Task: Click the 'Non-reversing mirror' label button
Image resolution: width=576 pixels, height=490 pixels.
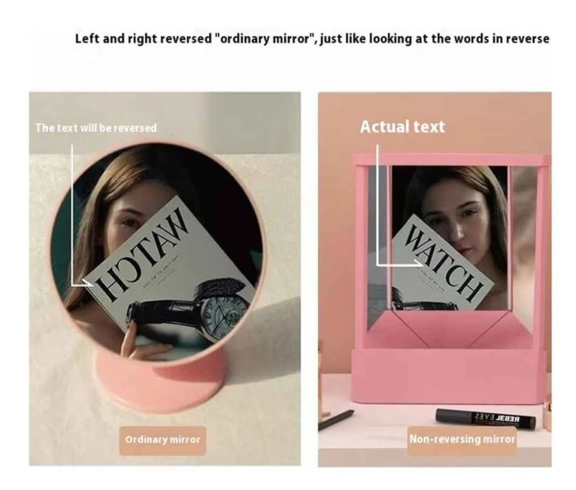Action: coord(462,440)
